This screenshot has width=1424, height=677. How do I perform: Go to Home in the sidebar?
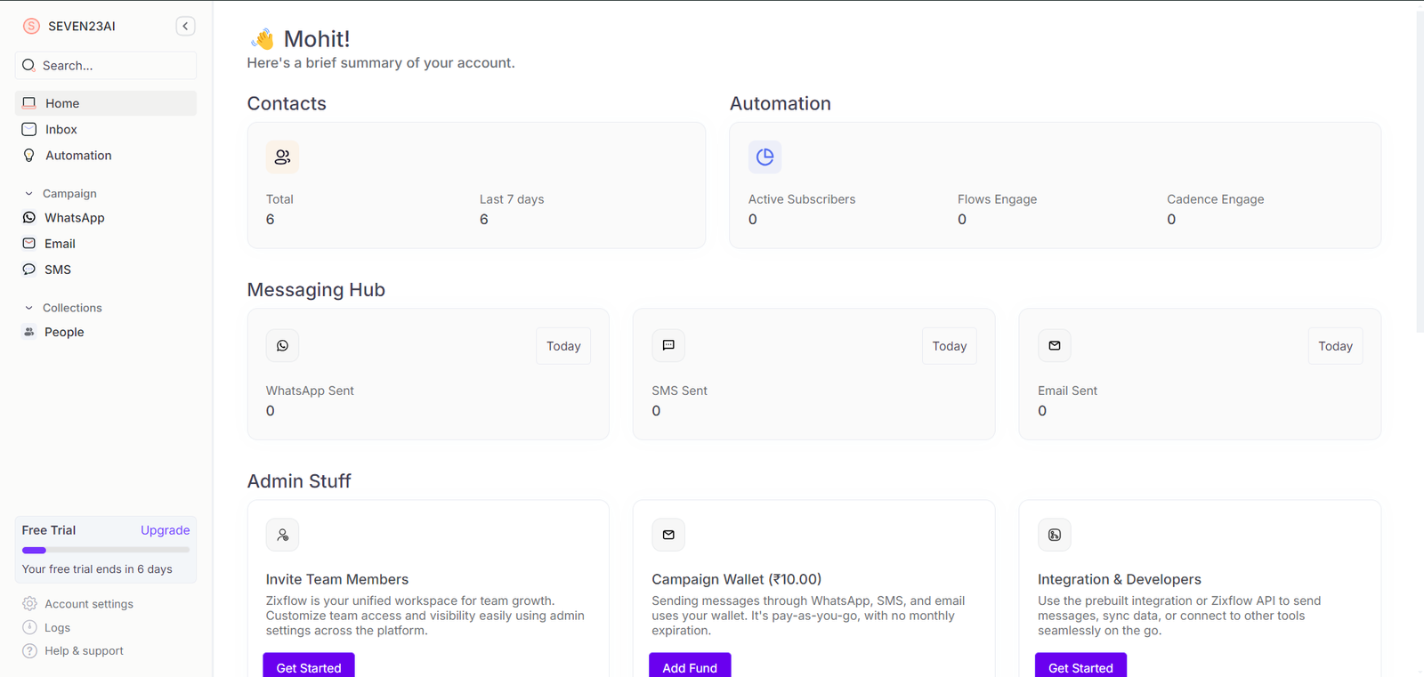(x=106, y=103)
